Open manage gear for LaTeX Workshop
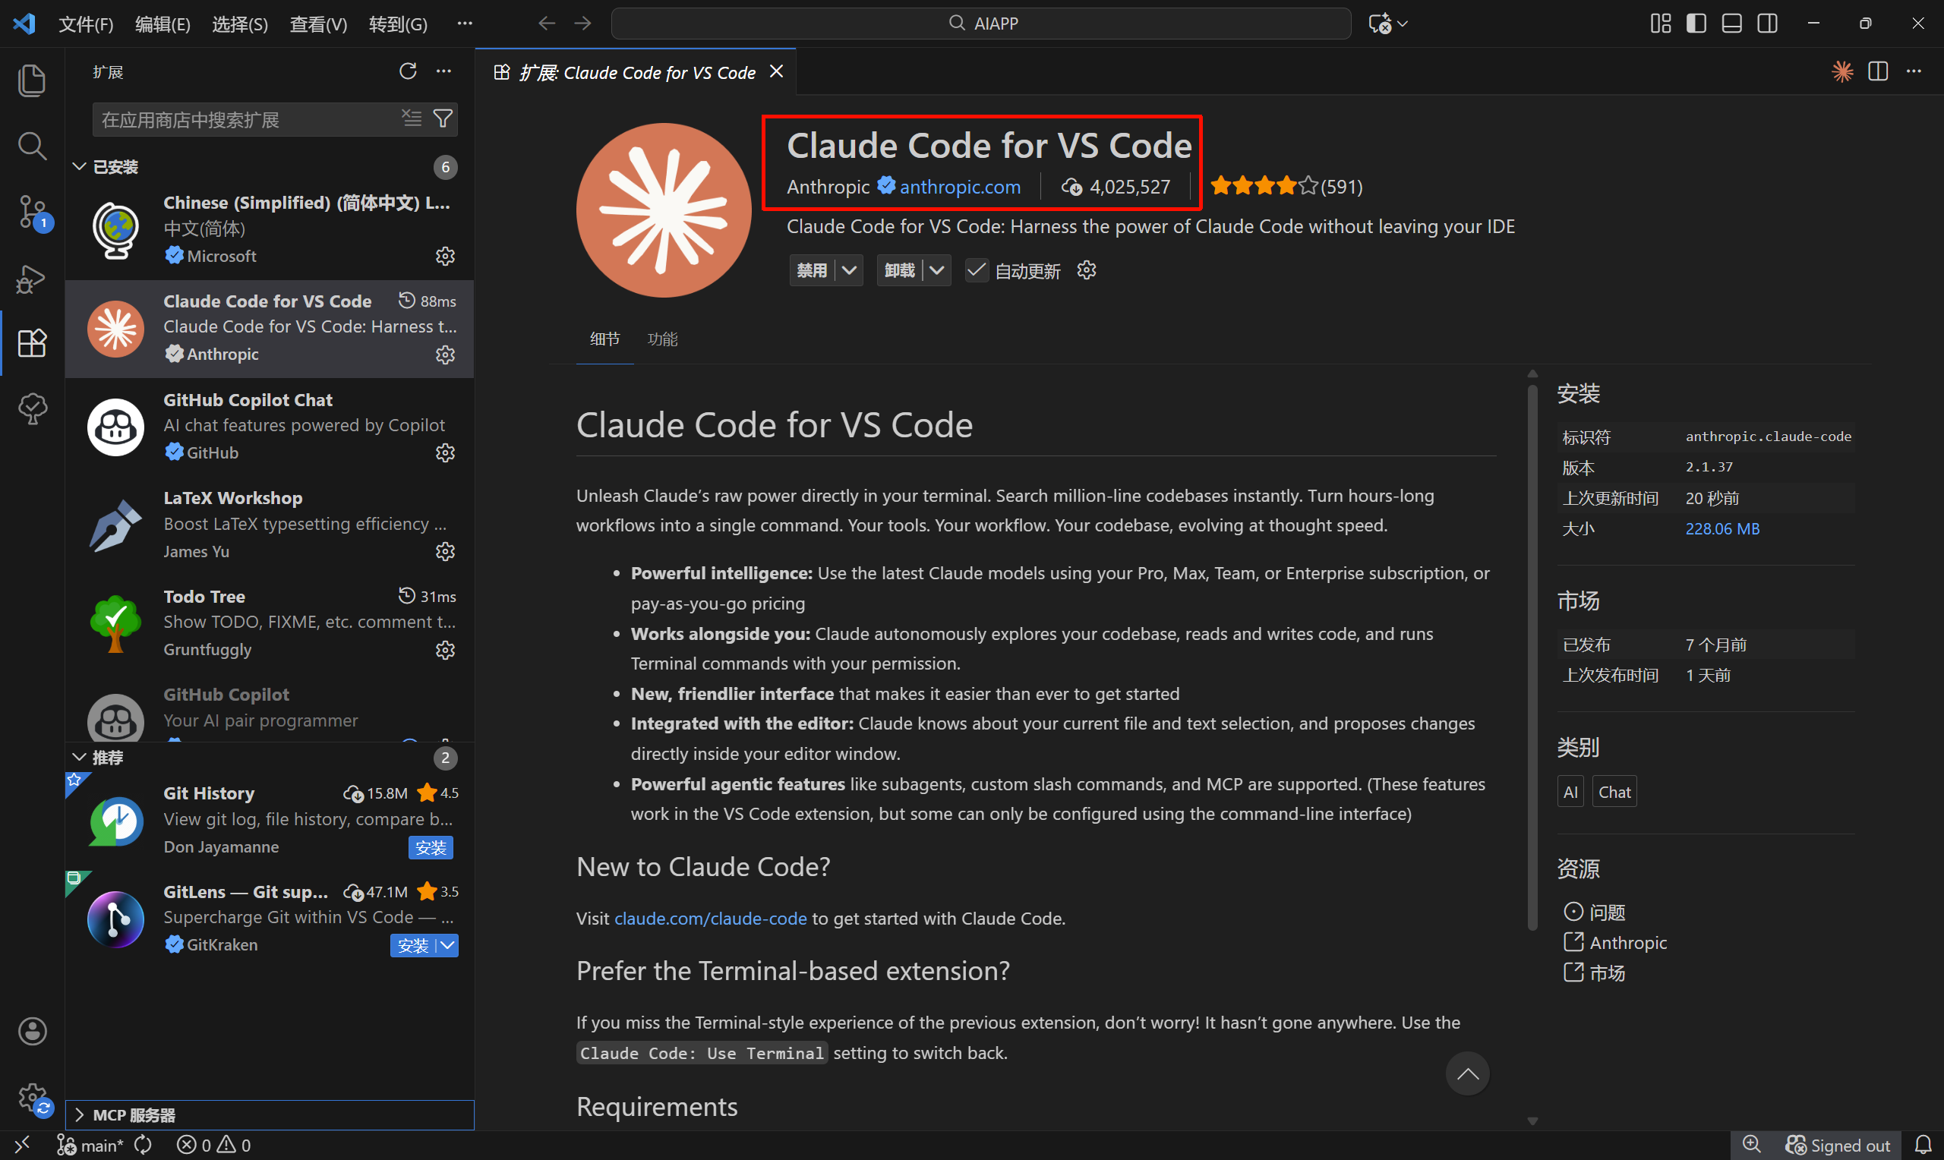This screenshot has height=1160, width=1944. [x=445, y=552]
